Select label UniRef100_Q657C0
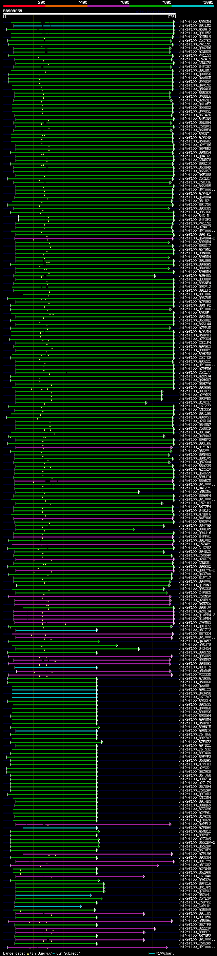This screenshot has width=217, height=956. click(195, 604)
